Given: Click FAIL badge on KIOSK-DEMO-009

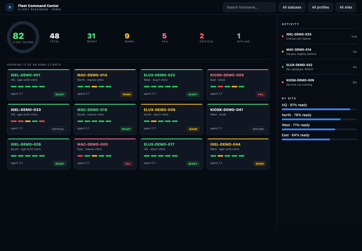Looking at the screenshot, I should (261, 94).
